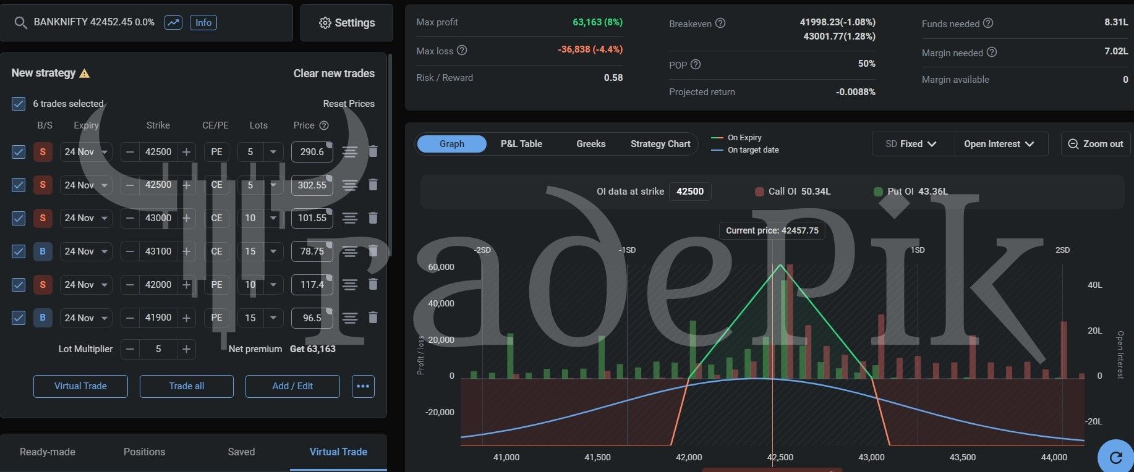Open lots dropdown on 41900 PE row
1134x472 pixels.
(x=273, y=318)
